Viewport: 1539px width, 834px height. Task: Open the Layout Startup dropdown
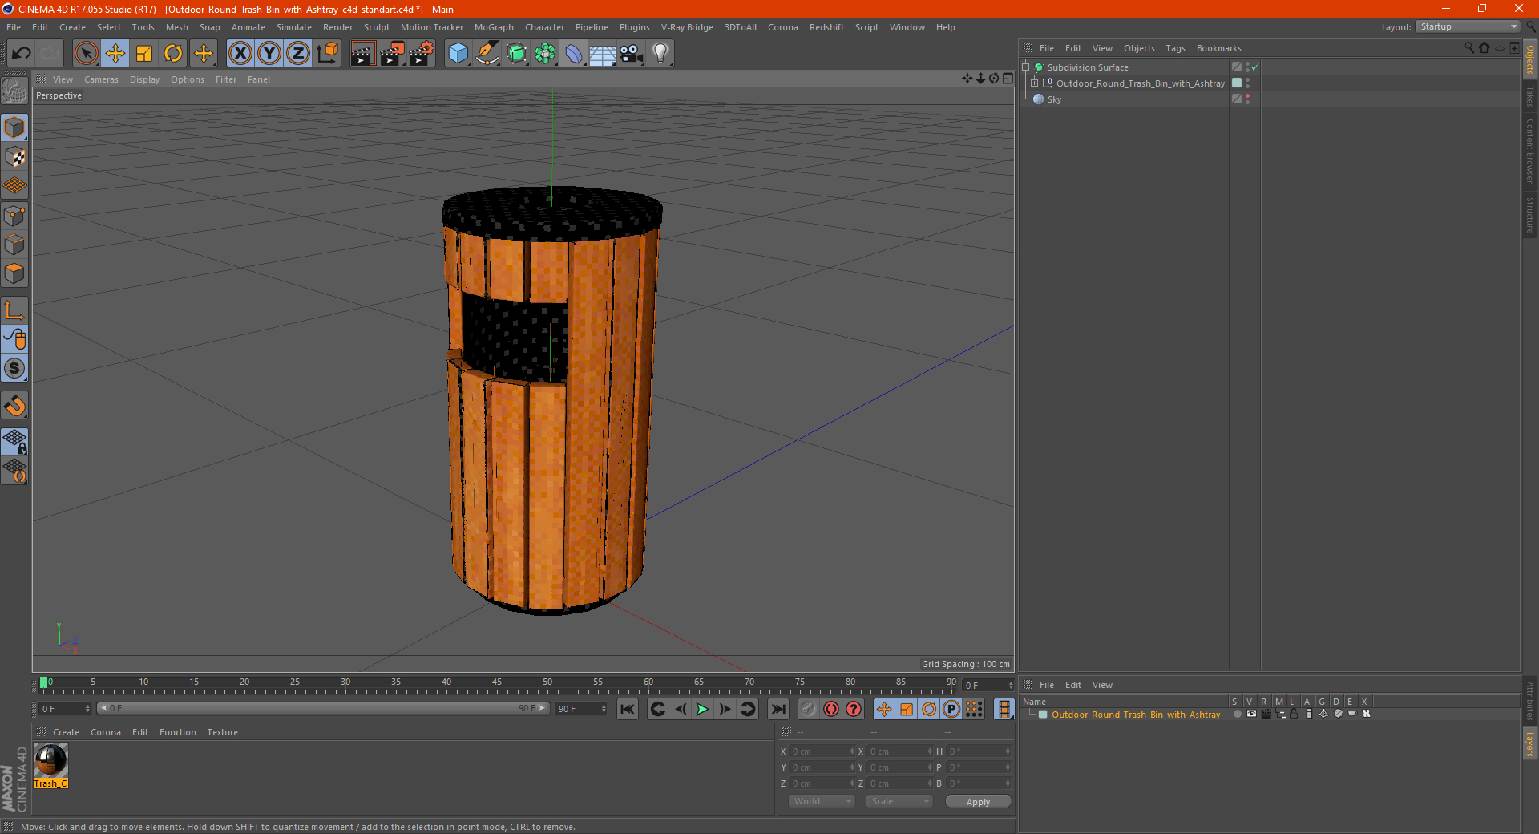(1468, 26)
